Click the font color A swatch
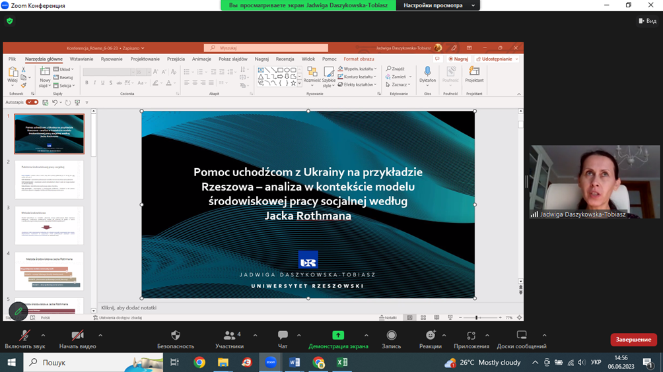This screenshot has width=663, height=372. coord(168,83)
